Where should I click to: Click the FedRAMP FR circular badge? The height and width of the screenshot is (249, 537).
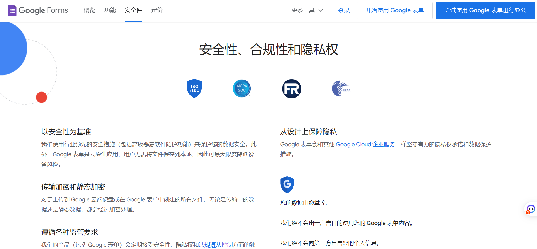[x=291, y=89]
